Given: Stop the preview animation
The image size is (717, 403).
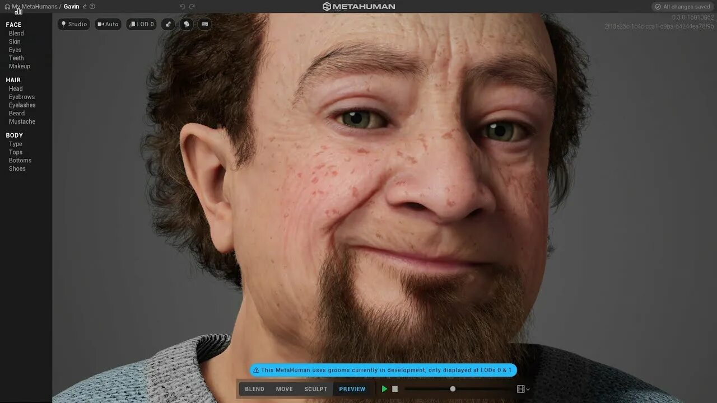Looking at the screenshot, I should pyautogui.click(x=395, y=389).
